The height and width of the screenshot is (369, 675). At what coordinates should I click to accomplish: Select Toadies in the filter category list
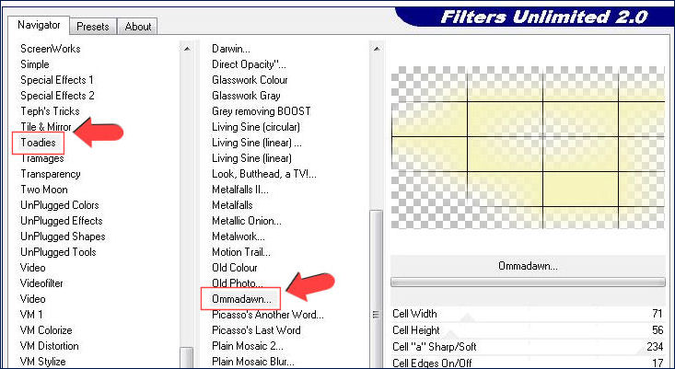39,143
